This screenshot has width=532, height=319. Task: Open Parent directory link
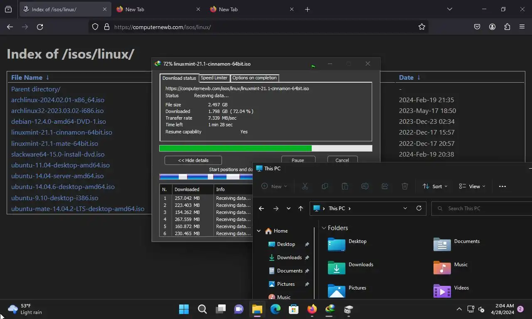36,89
